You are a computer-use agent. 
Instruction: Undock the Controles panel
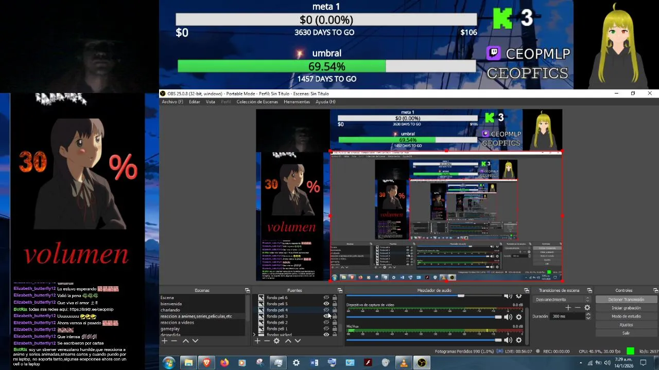(x=655, y=290)
